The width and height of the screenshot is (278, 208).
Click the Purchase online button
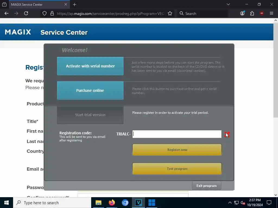[x=90, y=90]
